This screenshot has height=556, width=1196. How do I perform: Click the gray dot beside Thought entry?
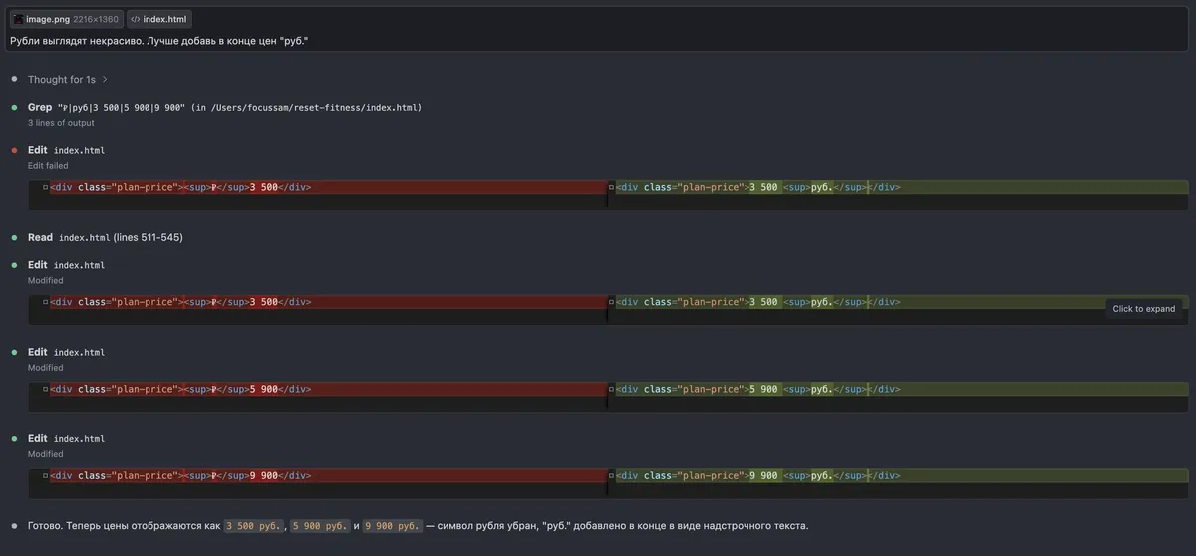14,79
